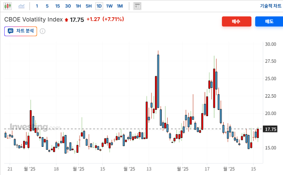Screen dimensions: 283x175
Task: Click the blue 매도 sell button
Action: click(269, 21)
